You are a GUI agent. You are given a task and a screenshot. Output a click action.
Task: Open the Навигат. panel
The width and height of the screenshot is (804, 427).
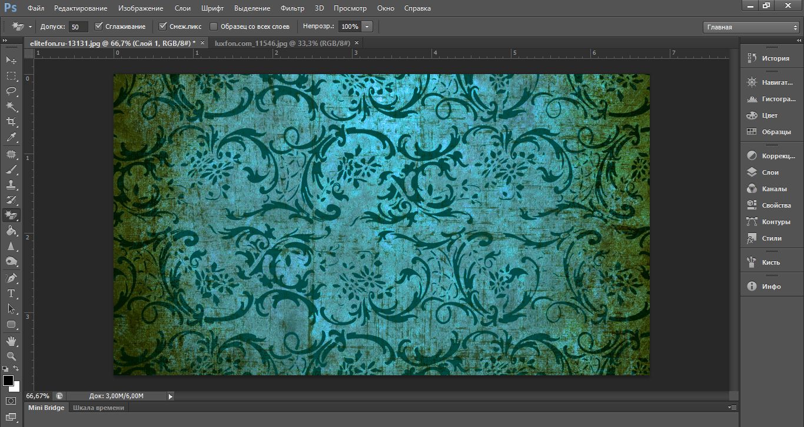pyautogui.click(x=772, y=83)
